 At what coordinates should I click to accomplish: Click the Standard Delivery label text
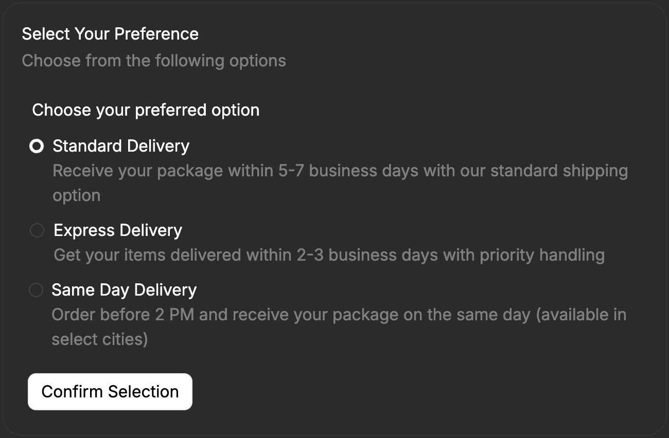click(x=120, y=146)
